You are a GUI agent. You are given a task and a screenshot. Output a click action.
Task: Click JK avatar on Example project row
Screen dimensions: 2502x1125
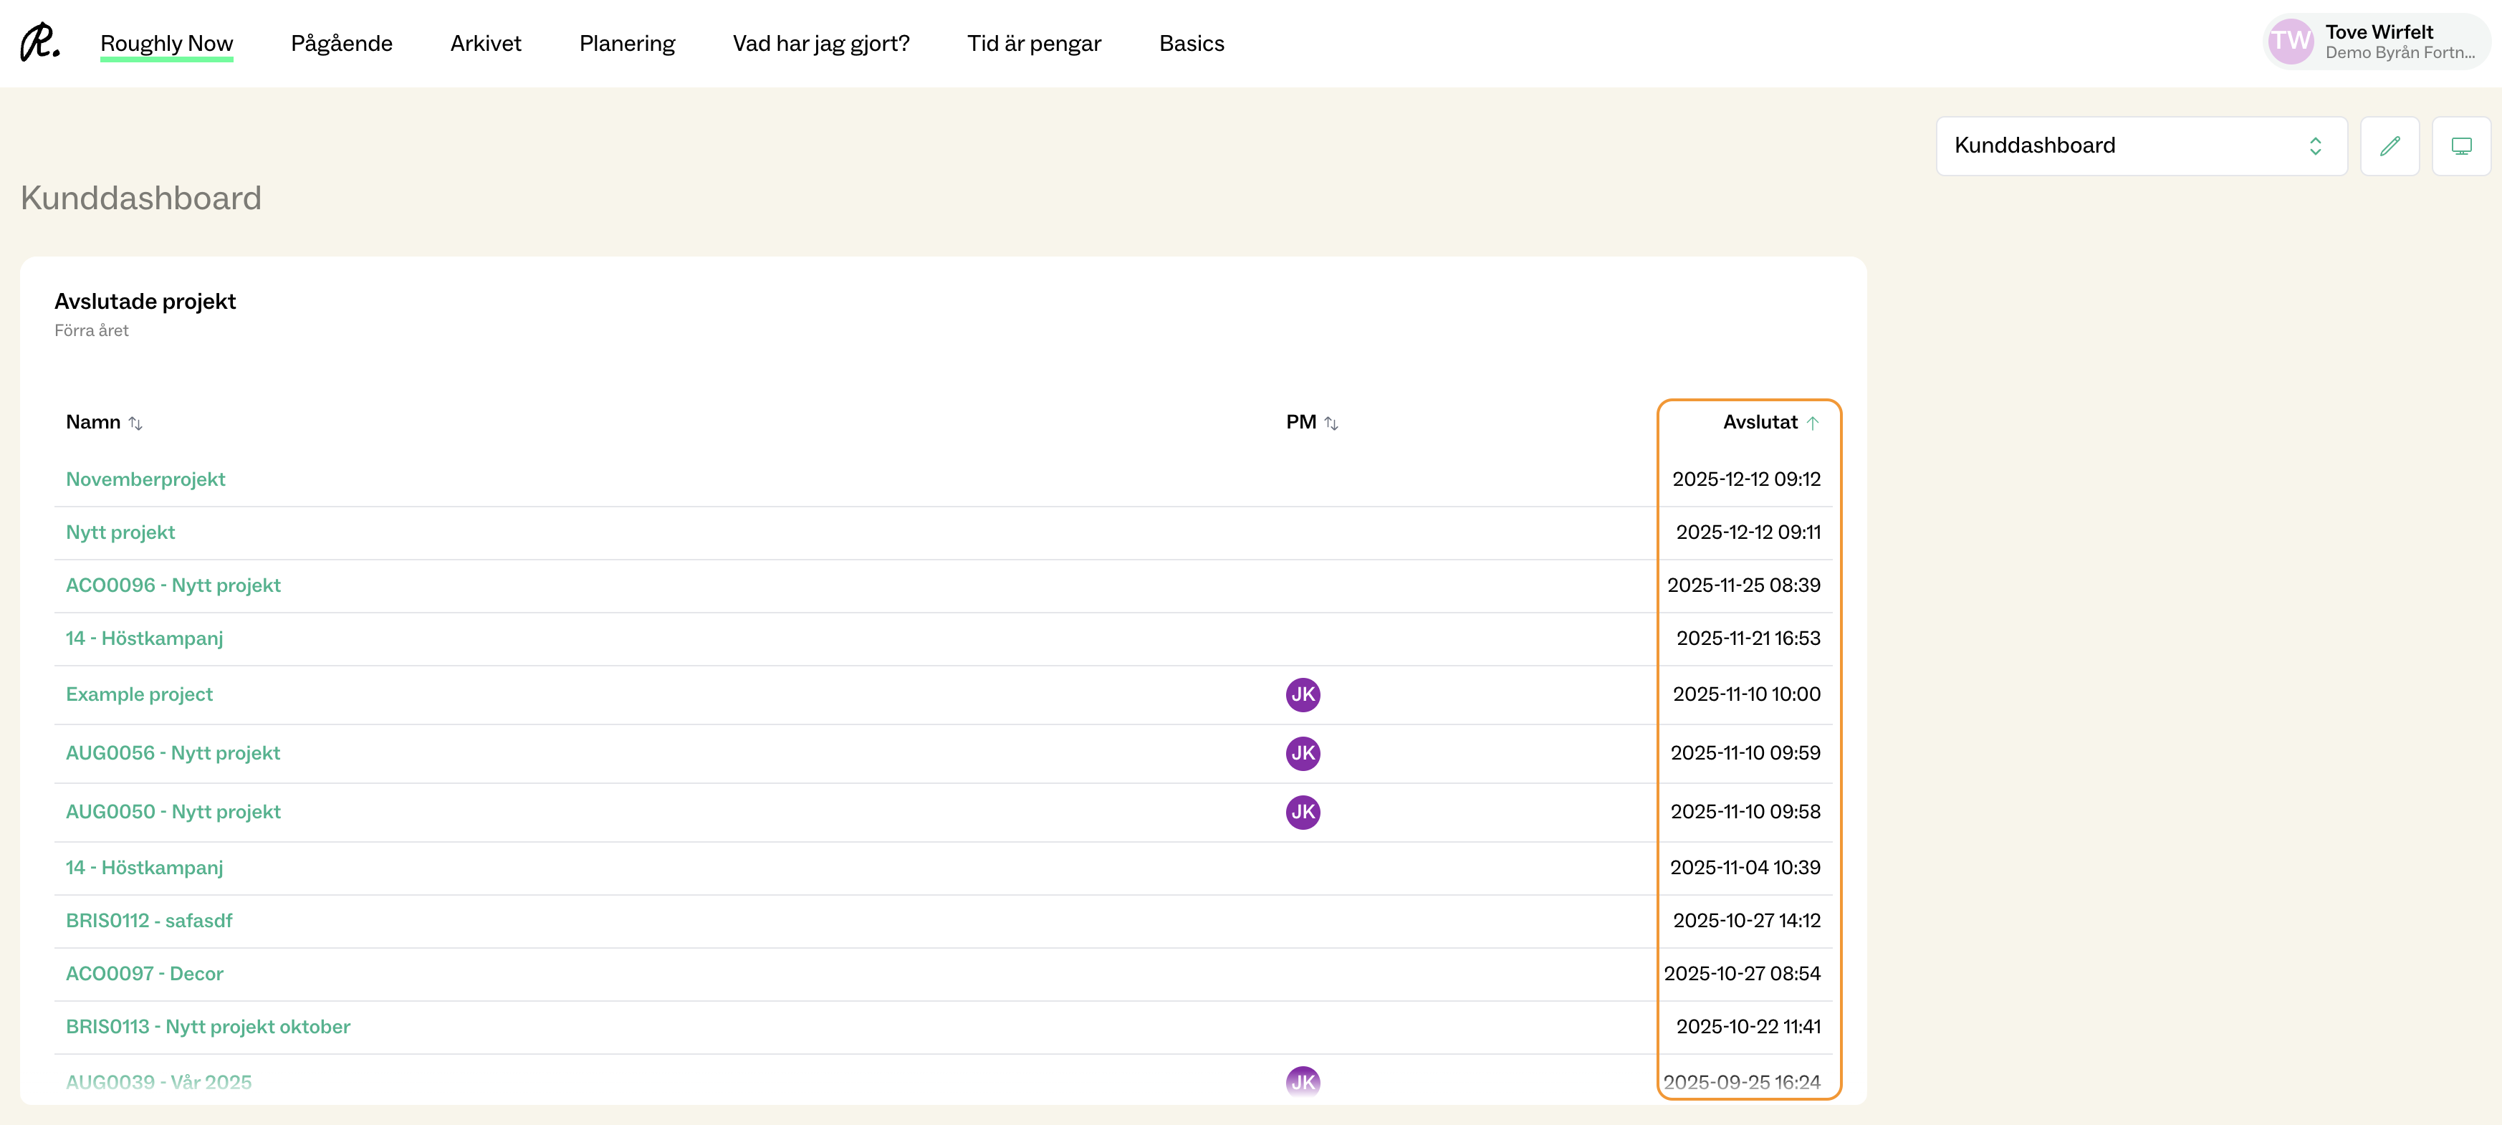point(1303,694)
